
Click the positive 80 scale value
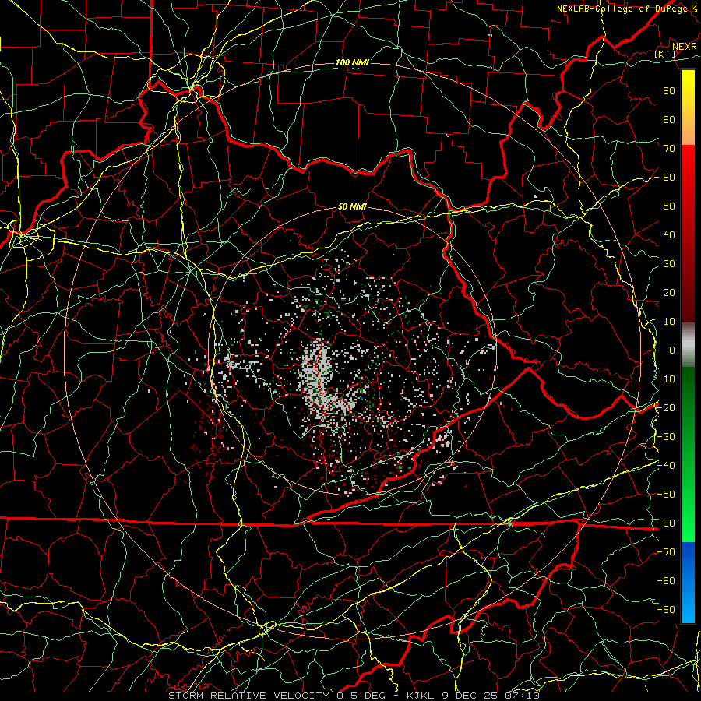coord(669,119)
